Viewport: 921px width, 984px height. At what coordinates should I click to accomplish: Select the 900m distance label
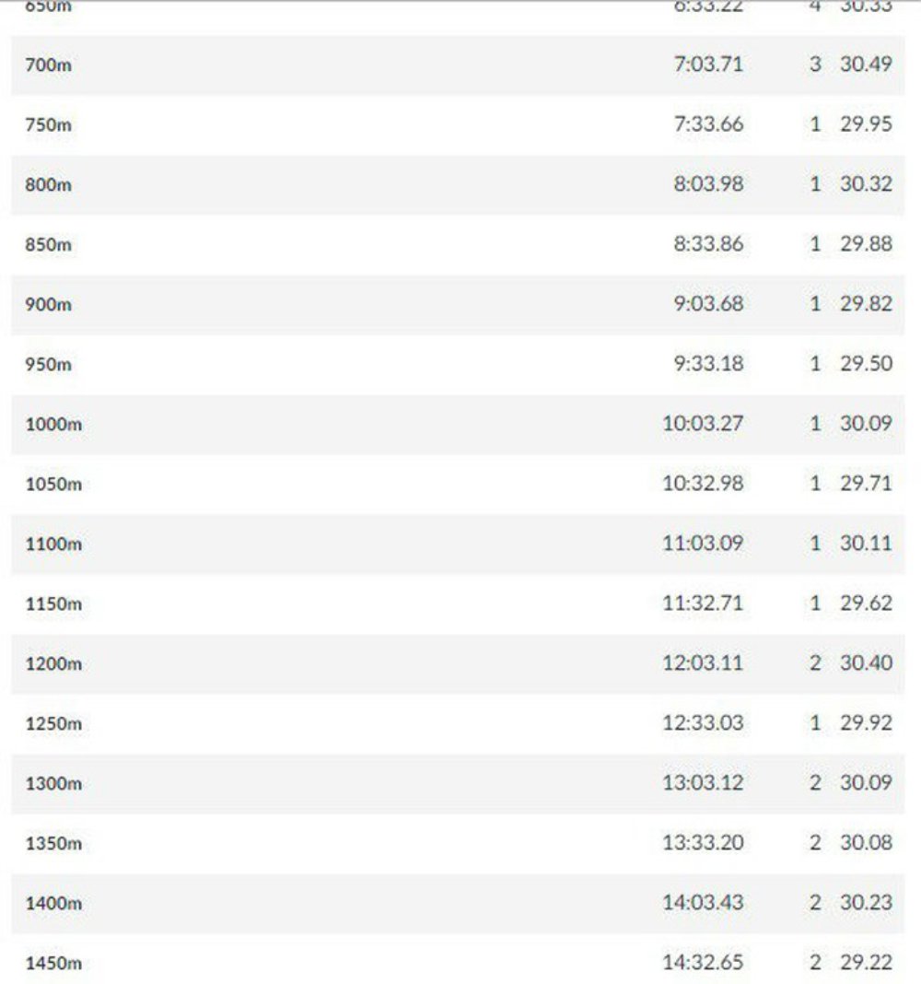[48, 304]
